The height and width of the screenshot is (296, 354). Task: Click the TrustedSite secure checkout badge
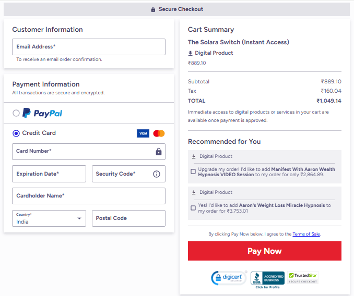[303, 278]
